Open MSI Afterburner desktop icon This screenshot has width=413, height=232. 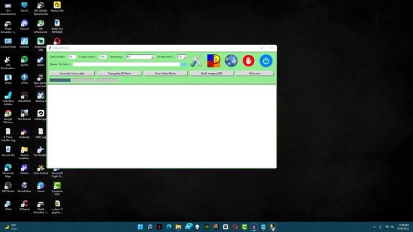tap(41, 26)
